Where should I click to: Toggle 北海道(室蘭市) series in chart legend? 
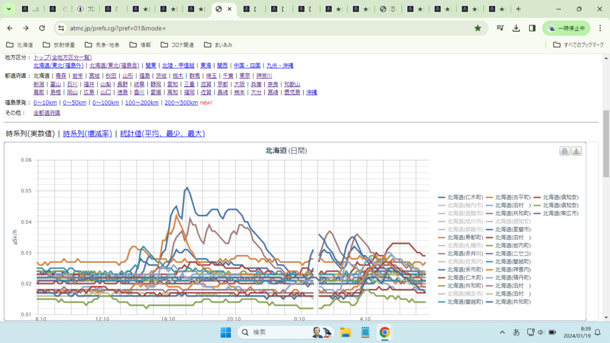point(512,230)
